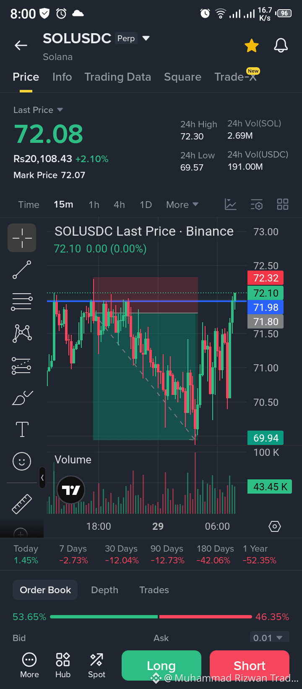Open the grid layout icon
Image resolution: width=302 pixels, height=689 pixels.
click(283, 205)
